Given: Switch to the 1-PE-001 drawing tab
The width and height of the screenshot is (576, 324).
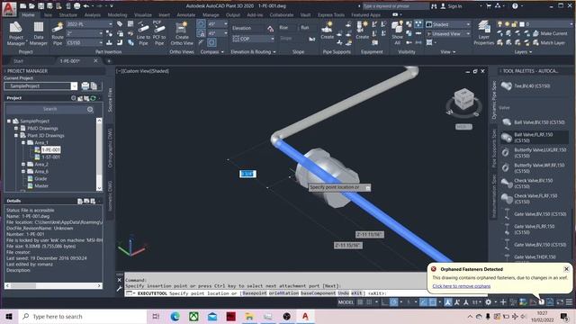Looking at the screenshot, I should tap(70, 61).
